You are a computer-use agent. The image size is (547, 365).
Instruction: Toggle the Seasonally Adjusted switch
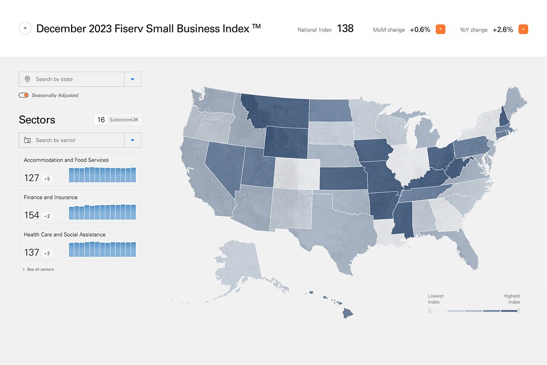[24, 95]
